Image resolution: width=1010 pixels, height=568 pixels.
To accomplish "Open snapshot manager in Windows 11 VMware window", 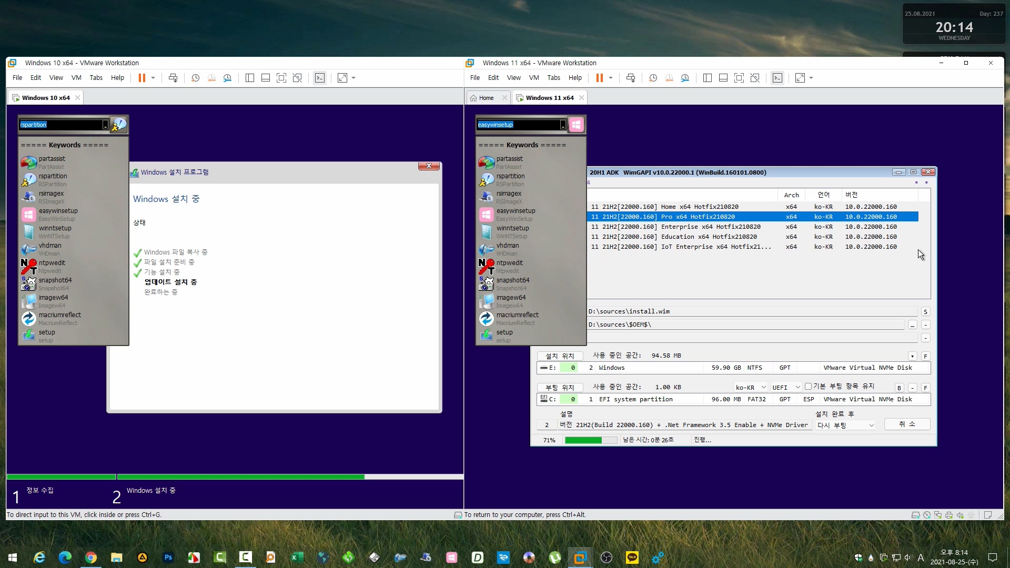I will coord(685,78).
